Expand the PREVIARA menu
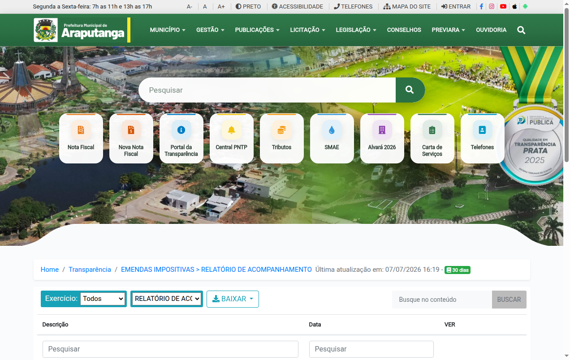This screenshot has height=360, width=570. pyautogui.click(x=448, y=30)
